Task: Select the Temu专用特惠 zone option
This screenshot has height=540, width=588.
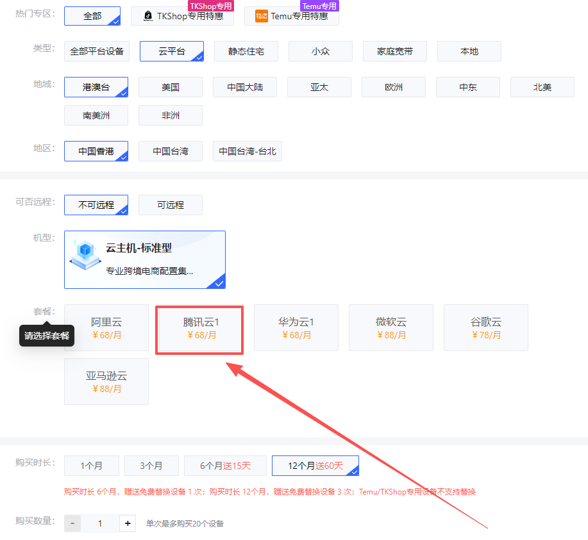Action: coord(291,16)
